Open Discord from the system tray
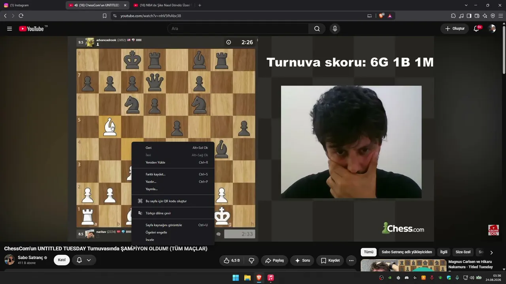The height and width of the screenshot is (284, 506). [407, 278]
